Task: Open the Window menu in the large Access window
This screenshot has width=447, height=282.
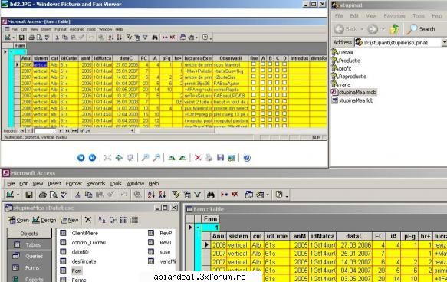Action: pos(135,184)
